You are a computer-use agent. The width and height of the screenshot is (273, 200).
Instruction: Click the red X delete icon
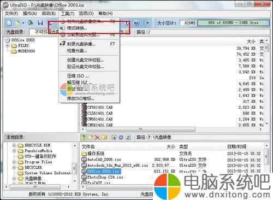[97, 137]
